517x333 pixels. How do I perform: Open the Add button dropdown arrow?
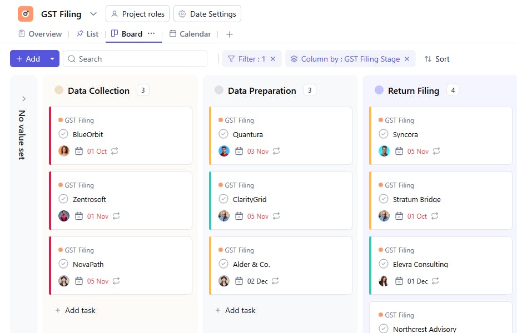click(x=52, y=59)
